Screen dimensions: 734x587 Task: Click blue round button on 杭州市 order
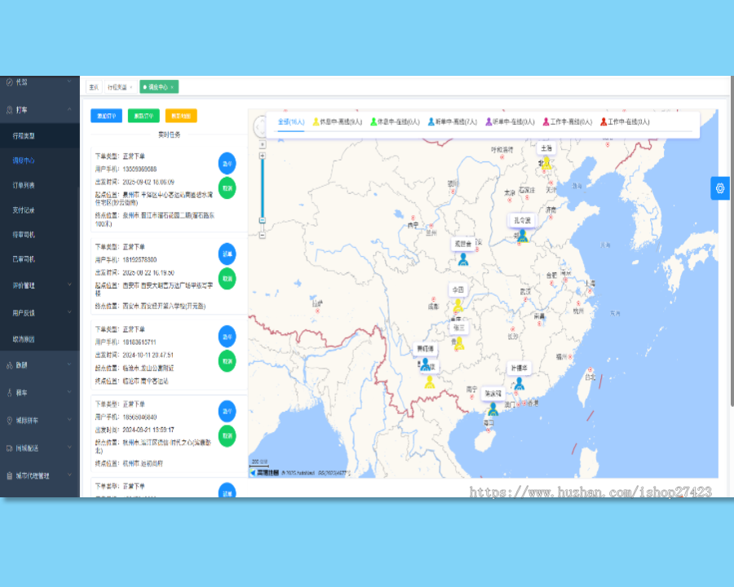pyautogui.click(x=227, y=411)
